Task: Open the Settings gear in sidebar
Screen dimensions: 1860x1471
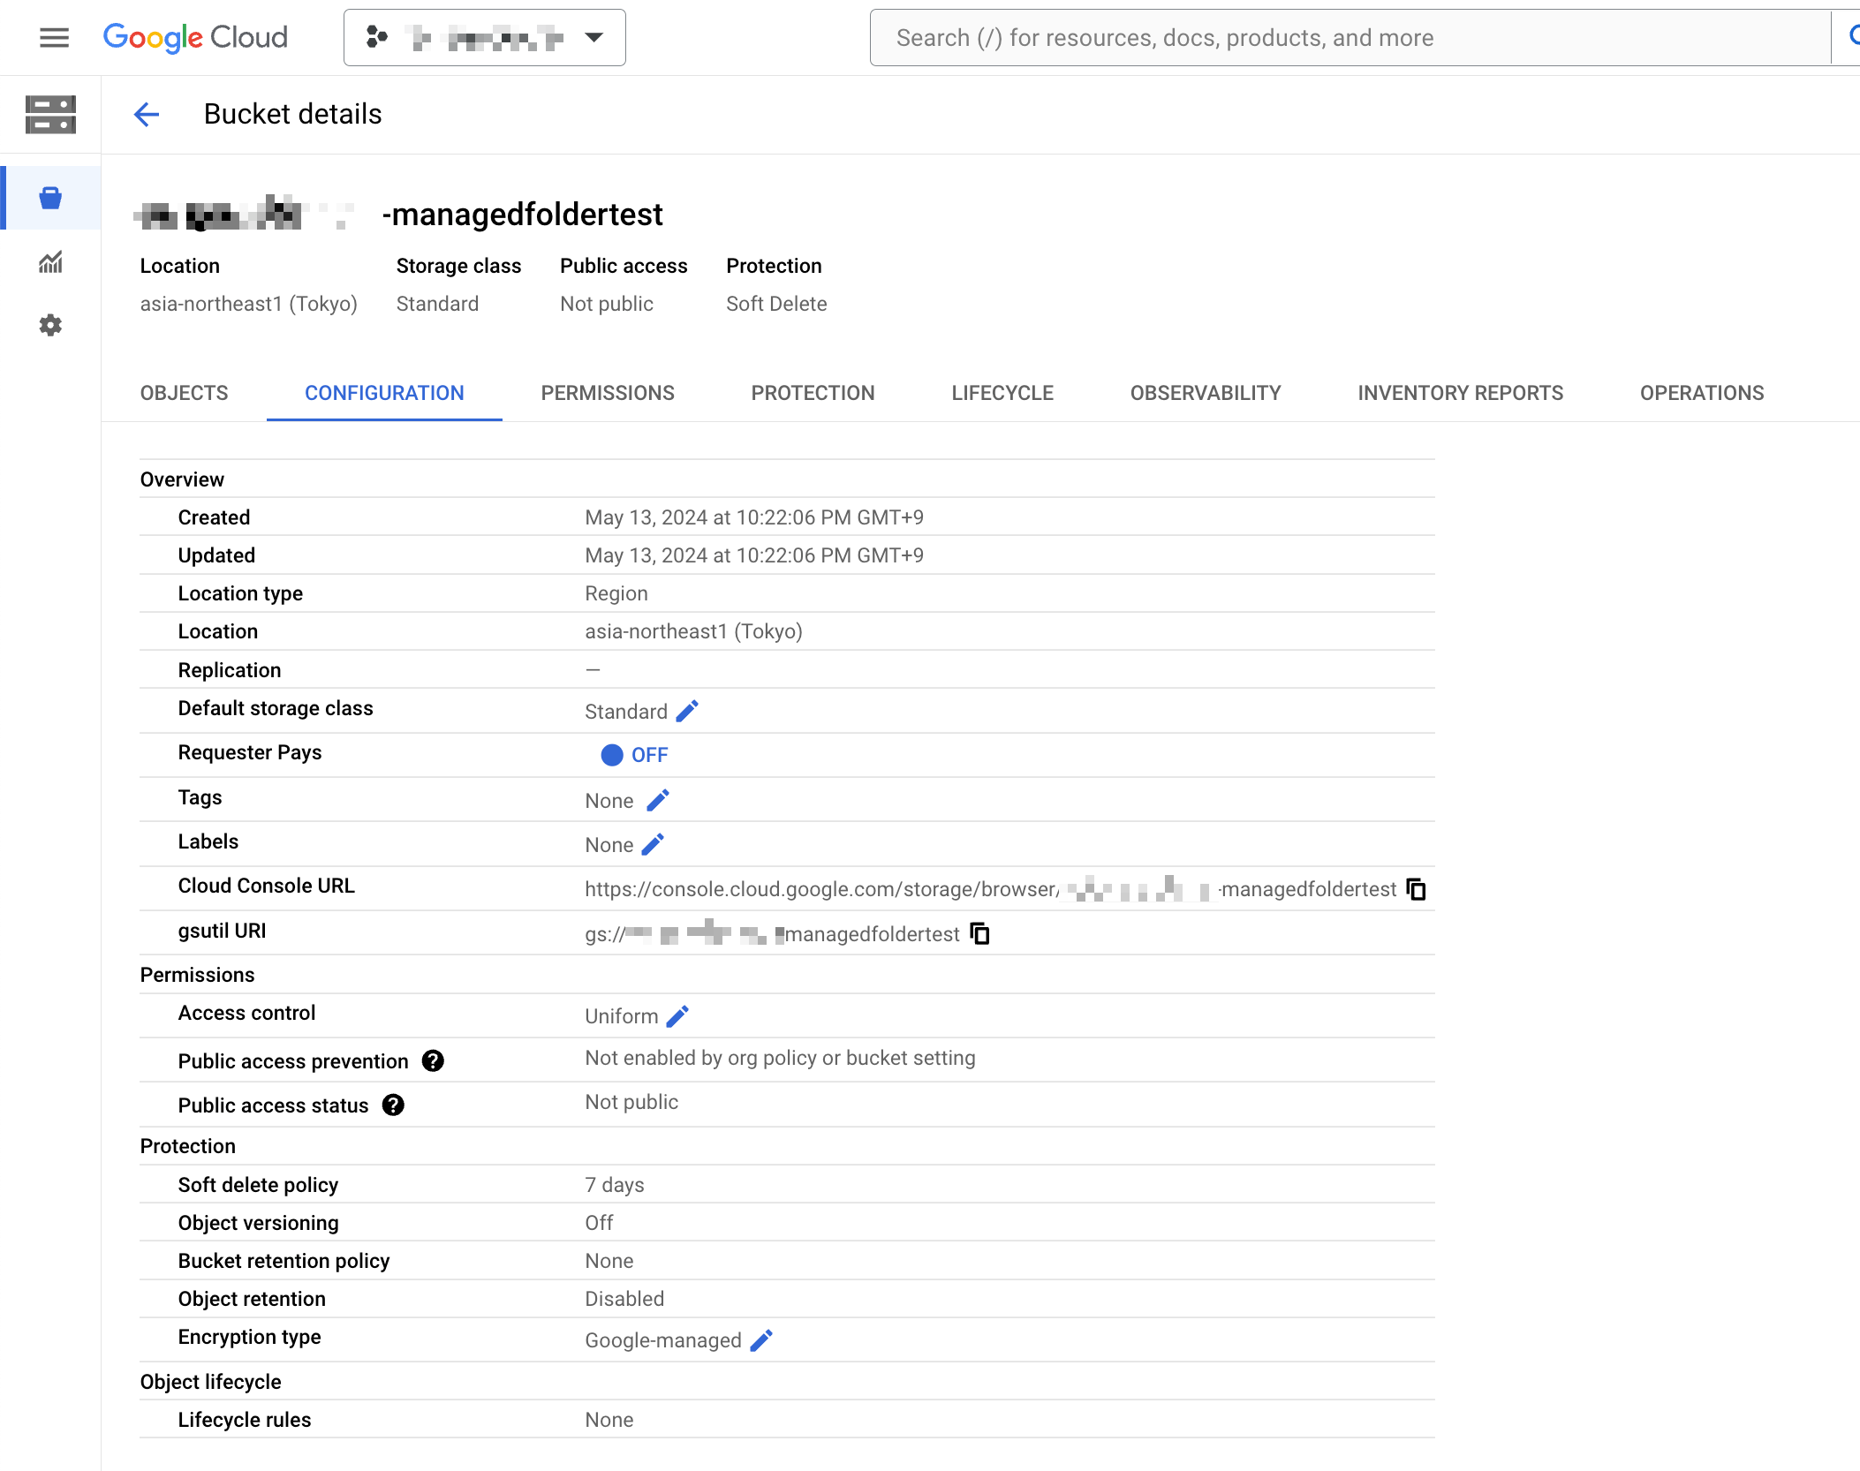Action: pos(50,326)
